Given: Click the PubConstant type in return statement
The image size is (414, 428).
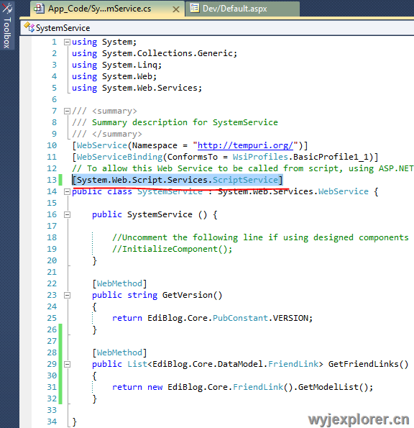Looking at the screenshot, I should tap(240, 318).
